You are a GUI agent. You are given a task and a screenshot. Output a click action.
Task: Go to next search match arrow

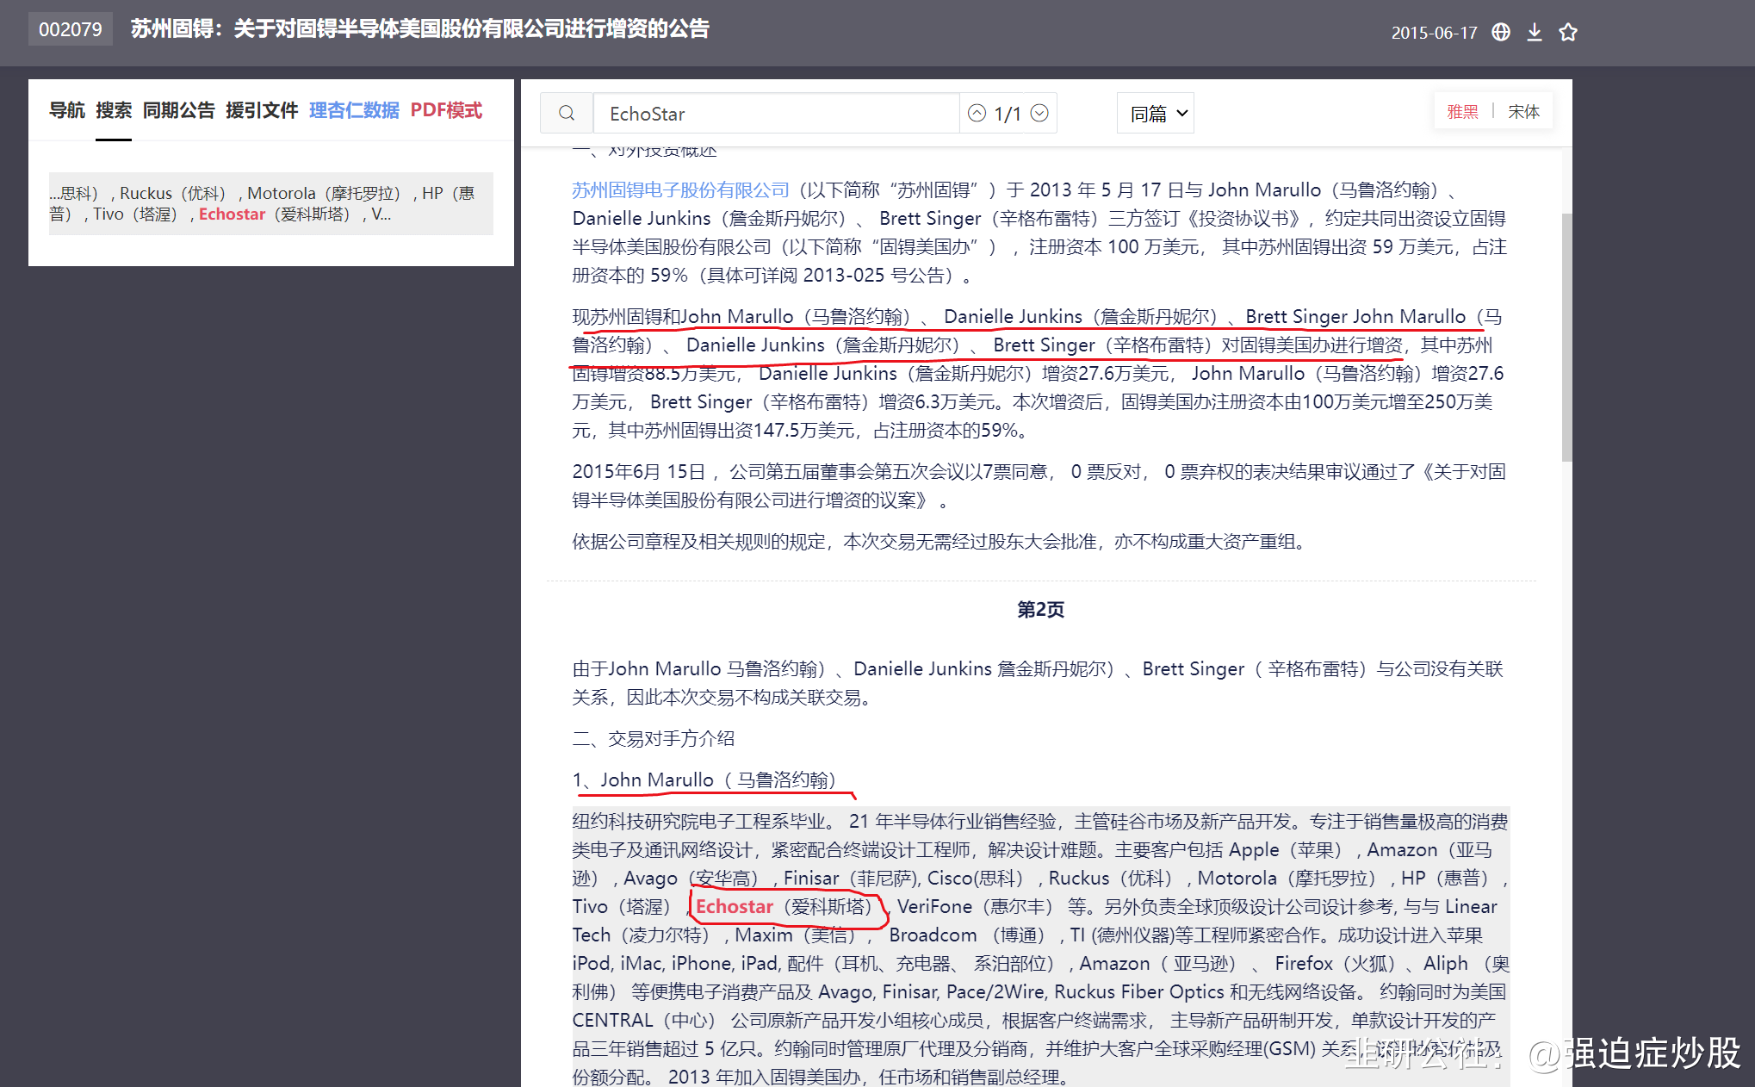1040,113
